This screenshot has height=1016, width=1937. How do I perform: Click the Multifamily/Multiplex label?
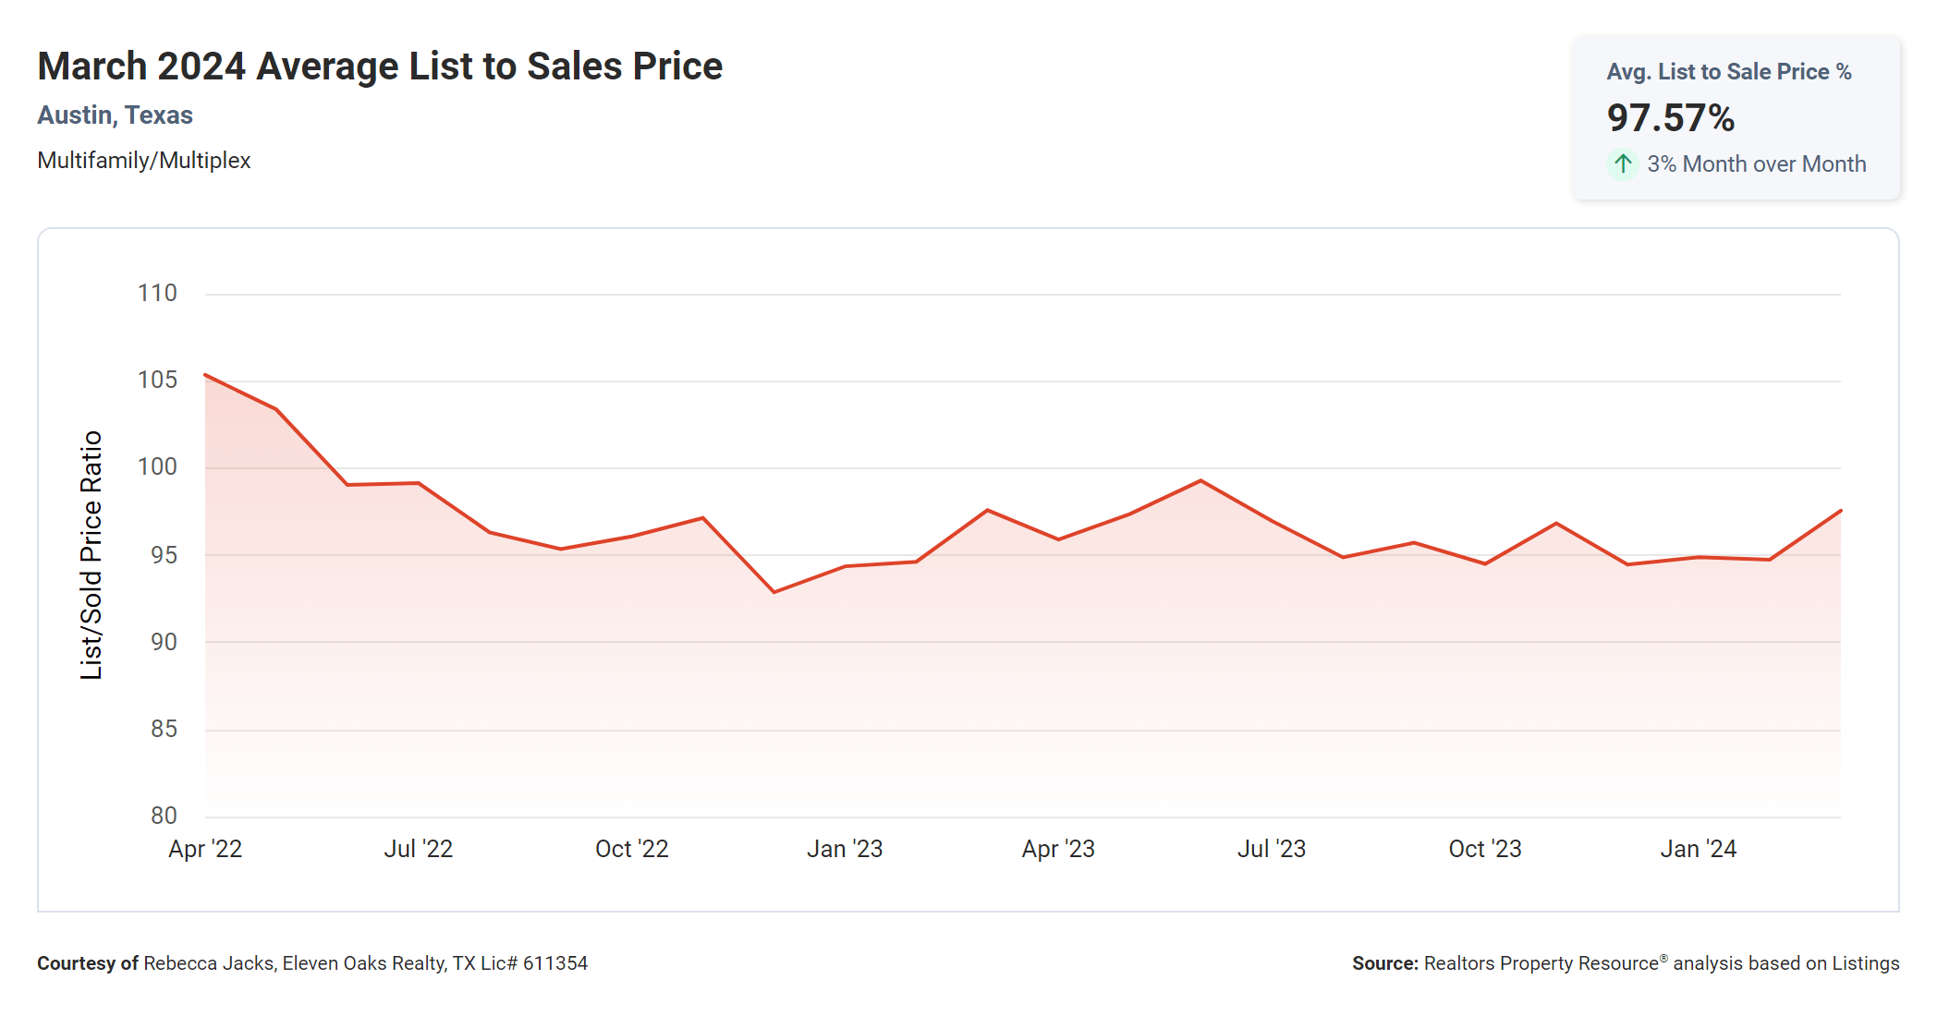(x=143, y=161)
